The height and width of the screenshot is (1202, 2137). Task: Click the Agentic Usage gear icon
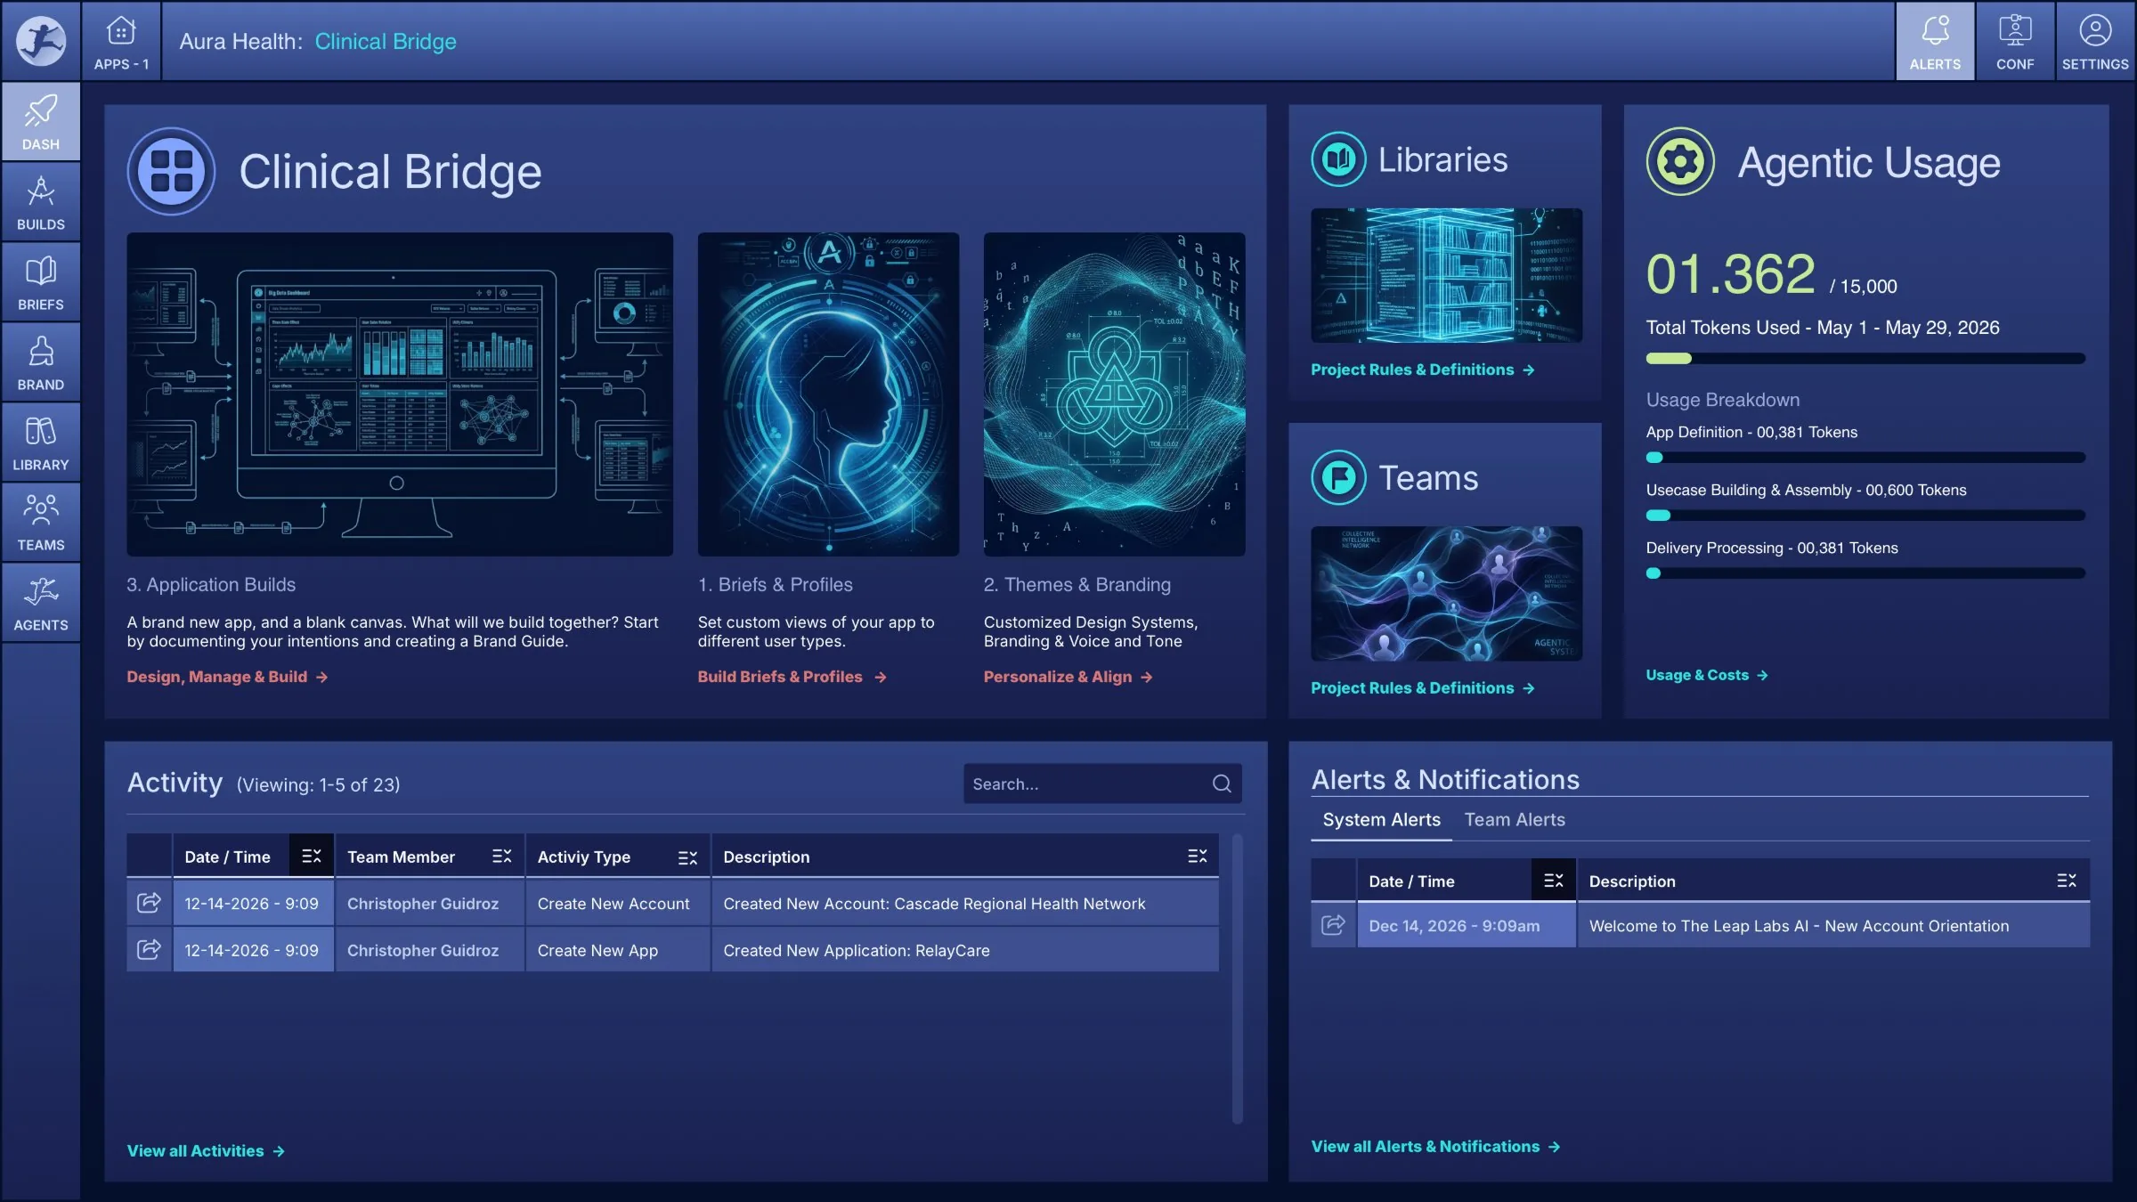coord(1680,162)
